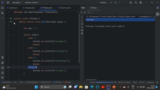Image resolution: width=160 pixels, height=90 pixels.
Task: Cancel the Build progress task
Action: click(x=115, y=82)
